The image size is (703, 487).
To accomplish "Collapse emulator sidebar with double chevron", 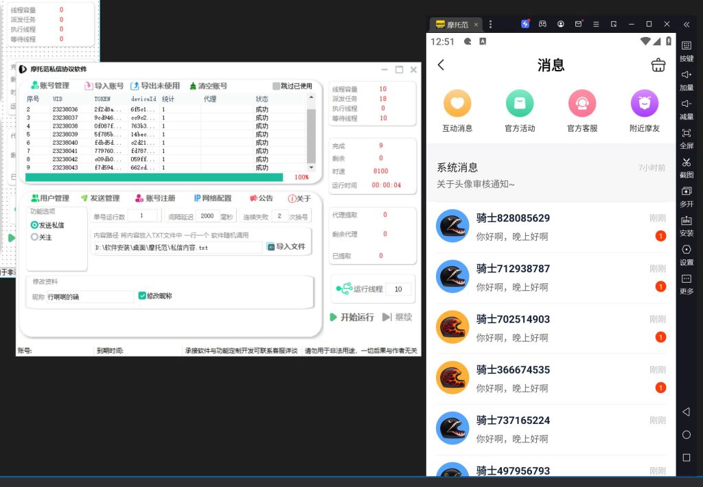I will point(686,24).
